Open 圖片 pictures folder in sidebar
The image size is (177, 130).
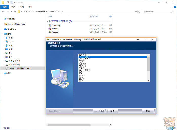coord(11,53)
